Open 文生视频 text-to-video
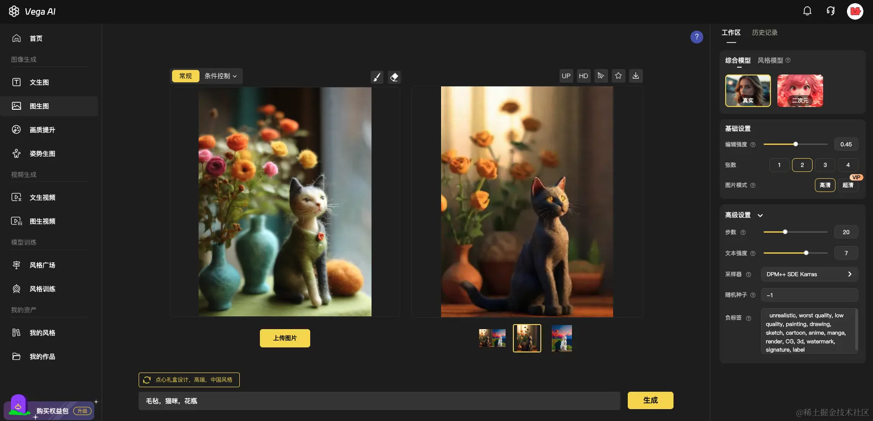Viewport: 873px width, 421px height. pos(49,197)
